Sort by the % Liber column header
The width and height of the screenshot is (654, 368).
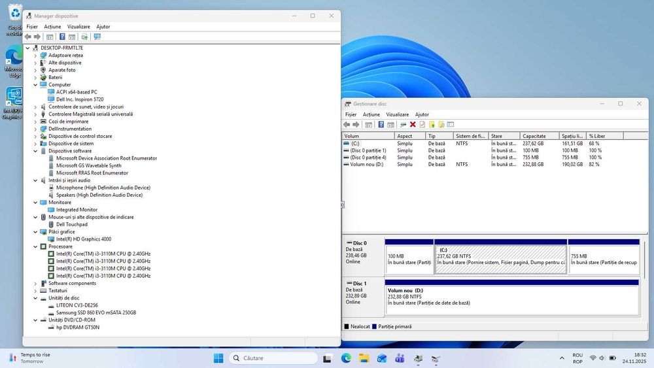tap(604, 136)
